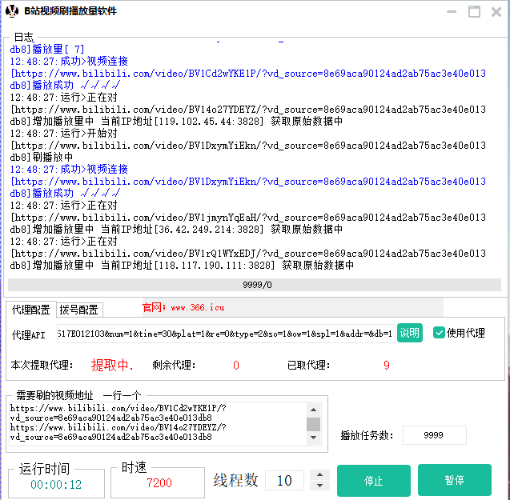The image size is (510, 500).
Task: Close the B站 view-boosting software window
Action: [x=497, y=11]
